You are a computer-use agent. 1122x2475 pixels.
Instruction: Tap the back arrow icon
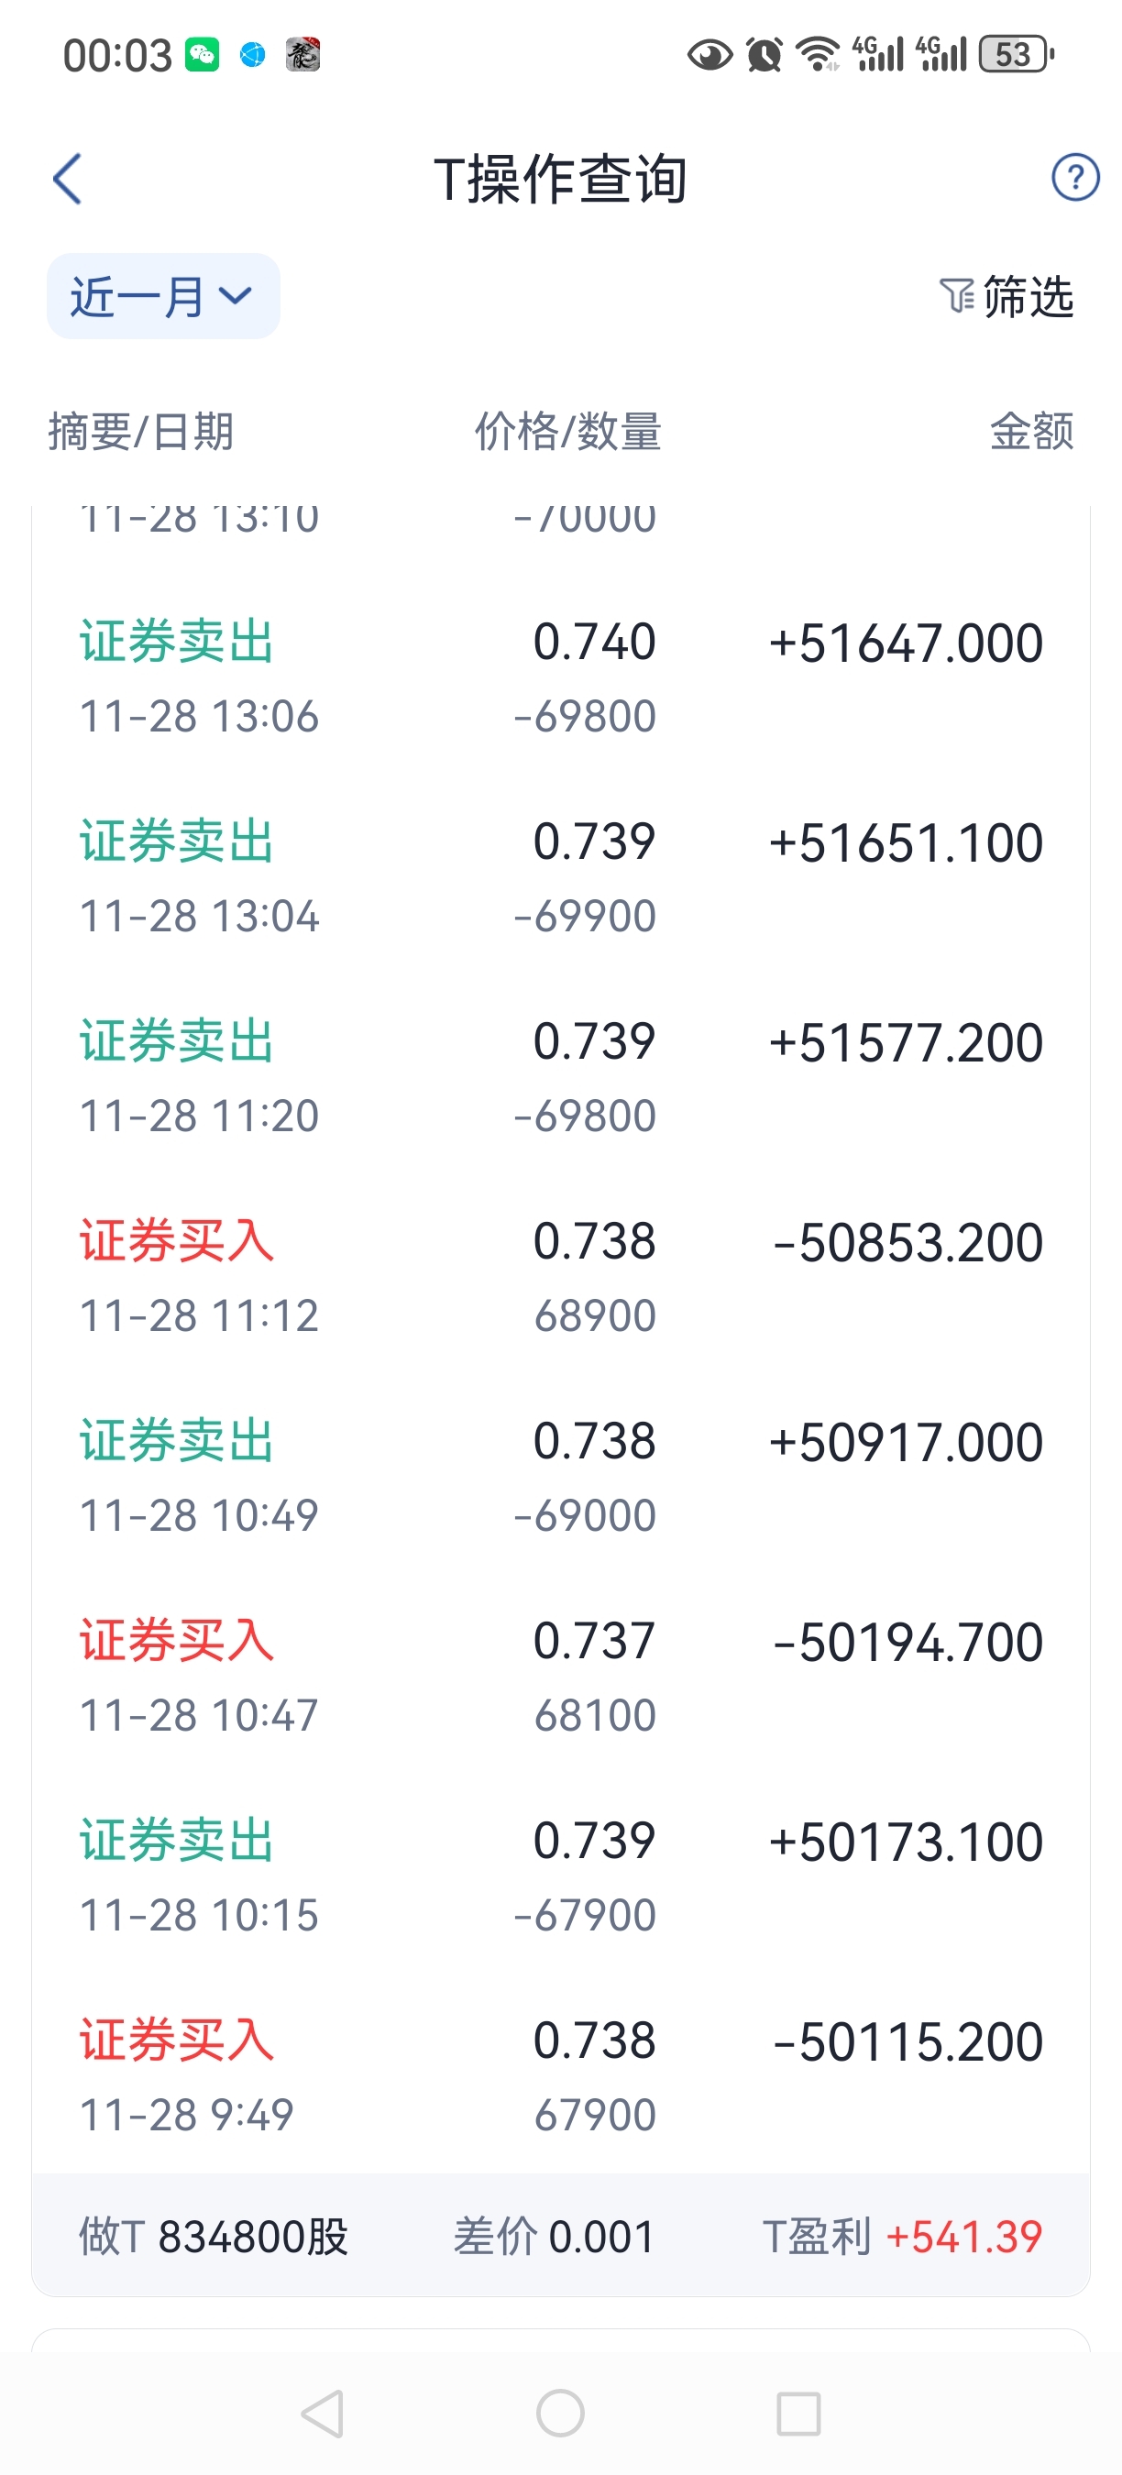(67, 179)
